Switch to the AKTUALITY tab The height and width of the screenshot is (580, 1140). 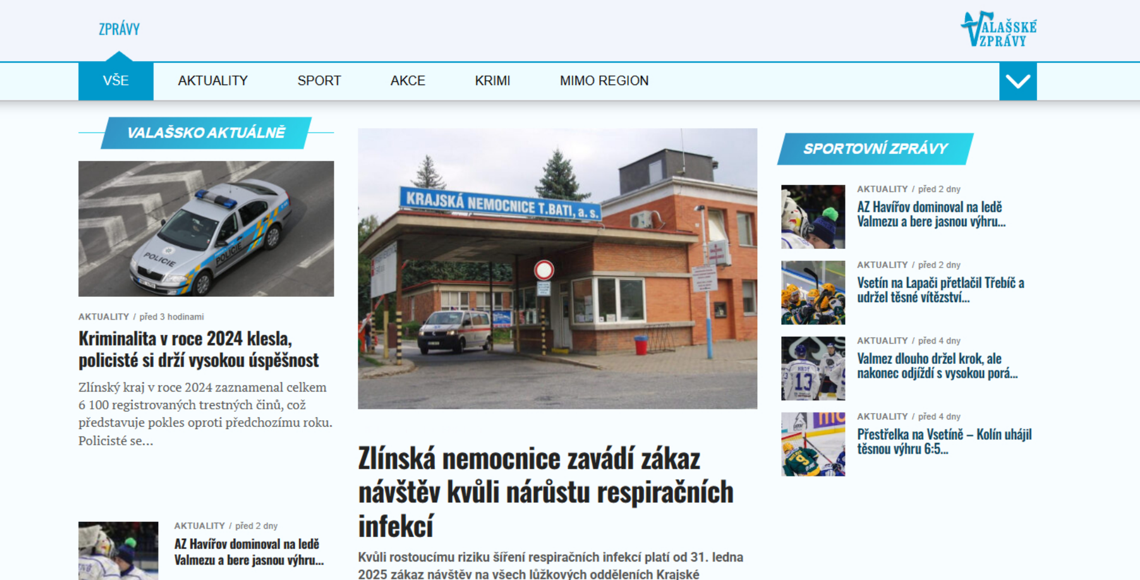(x=213, y=80)
